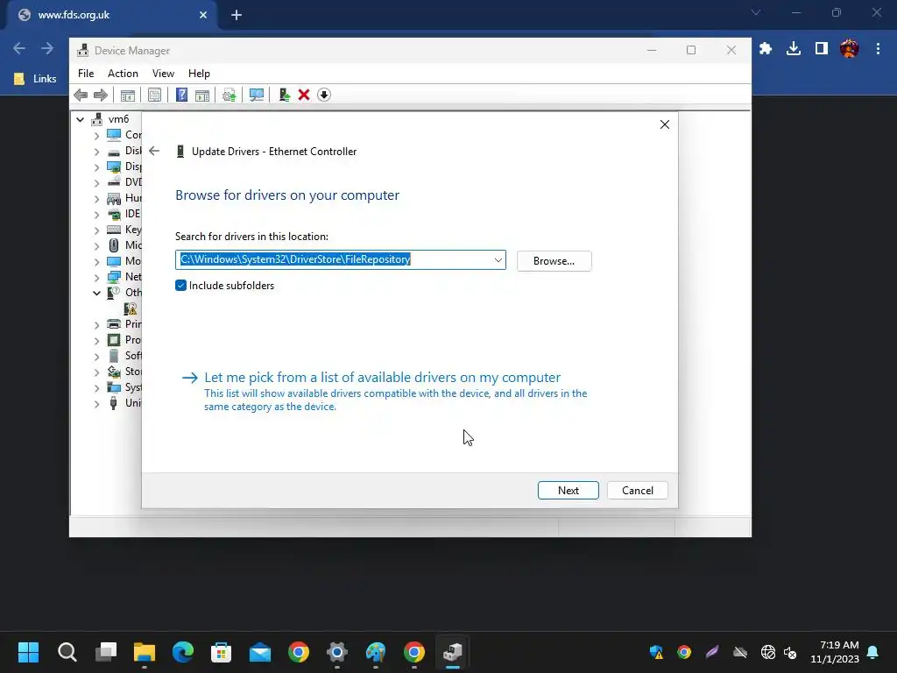Open the Links bookmarks folder
The width and height of the screenshot is (897, 673).
[x=35, y=79]
